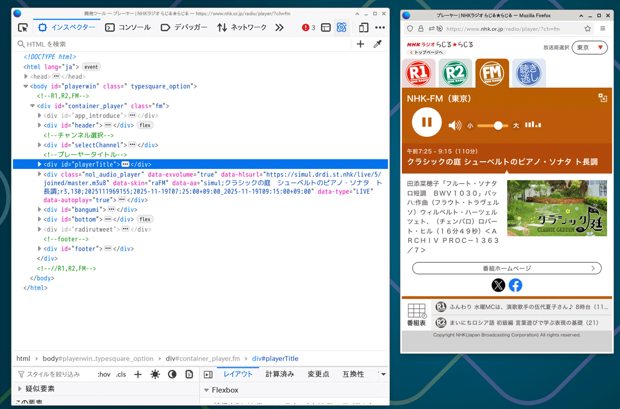The image size is (620, 409).
Task: Pause the NHK-FM playback
Action: click(427, 122)
